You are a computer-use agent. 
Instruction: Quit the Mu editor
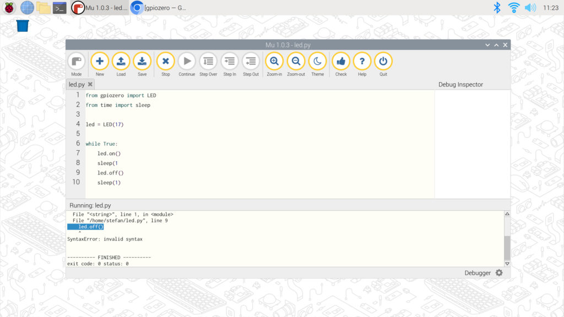tap(383, 62)
